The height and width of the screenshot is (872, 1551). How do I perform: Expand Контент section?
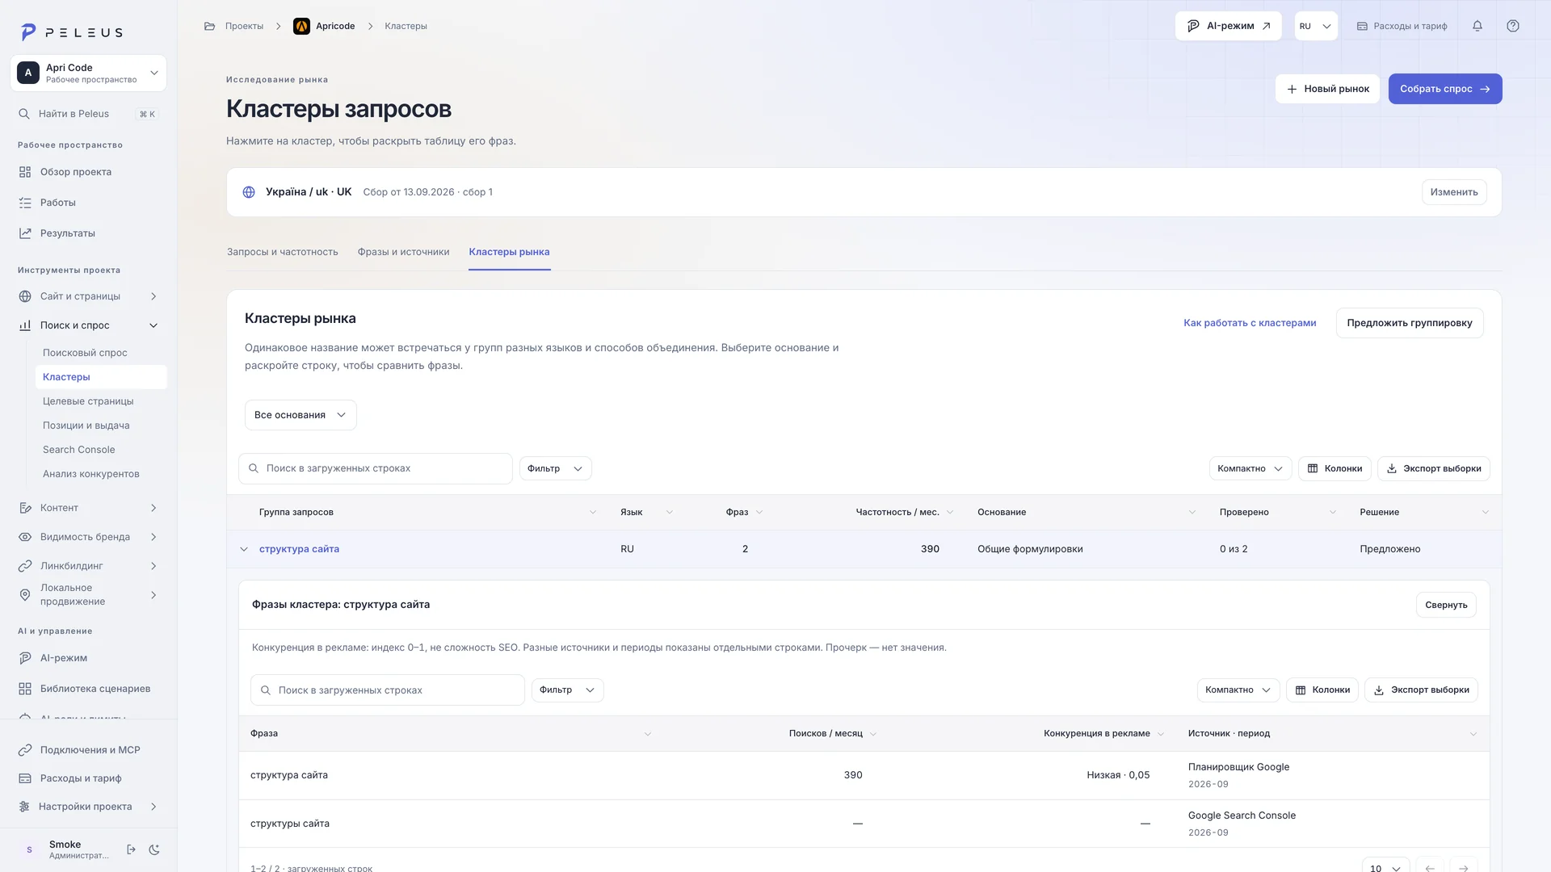click(x=88, y=508)
